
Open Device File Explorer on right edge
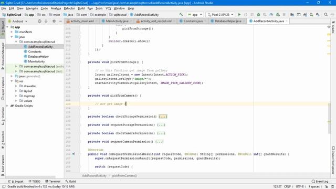[333, 160]
